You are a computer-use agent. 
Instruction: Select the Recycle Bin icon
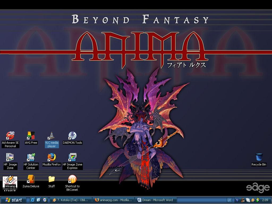pos(259,160)
